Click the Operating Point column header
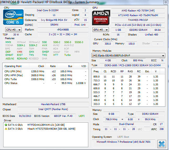169x150 pixels. [16, 66]
